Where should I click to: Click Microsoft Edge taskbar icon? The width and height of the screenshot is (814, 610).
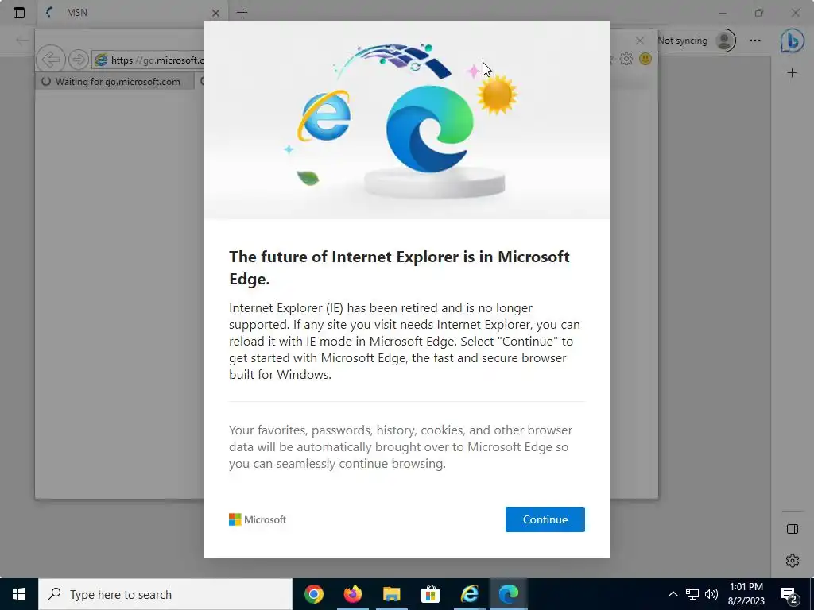click(508, 594)
